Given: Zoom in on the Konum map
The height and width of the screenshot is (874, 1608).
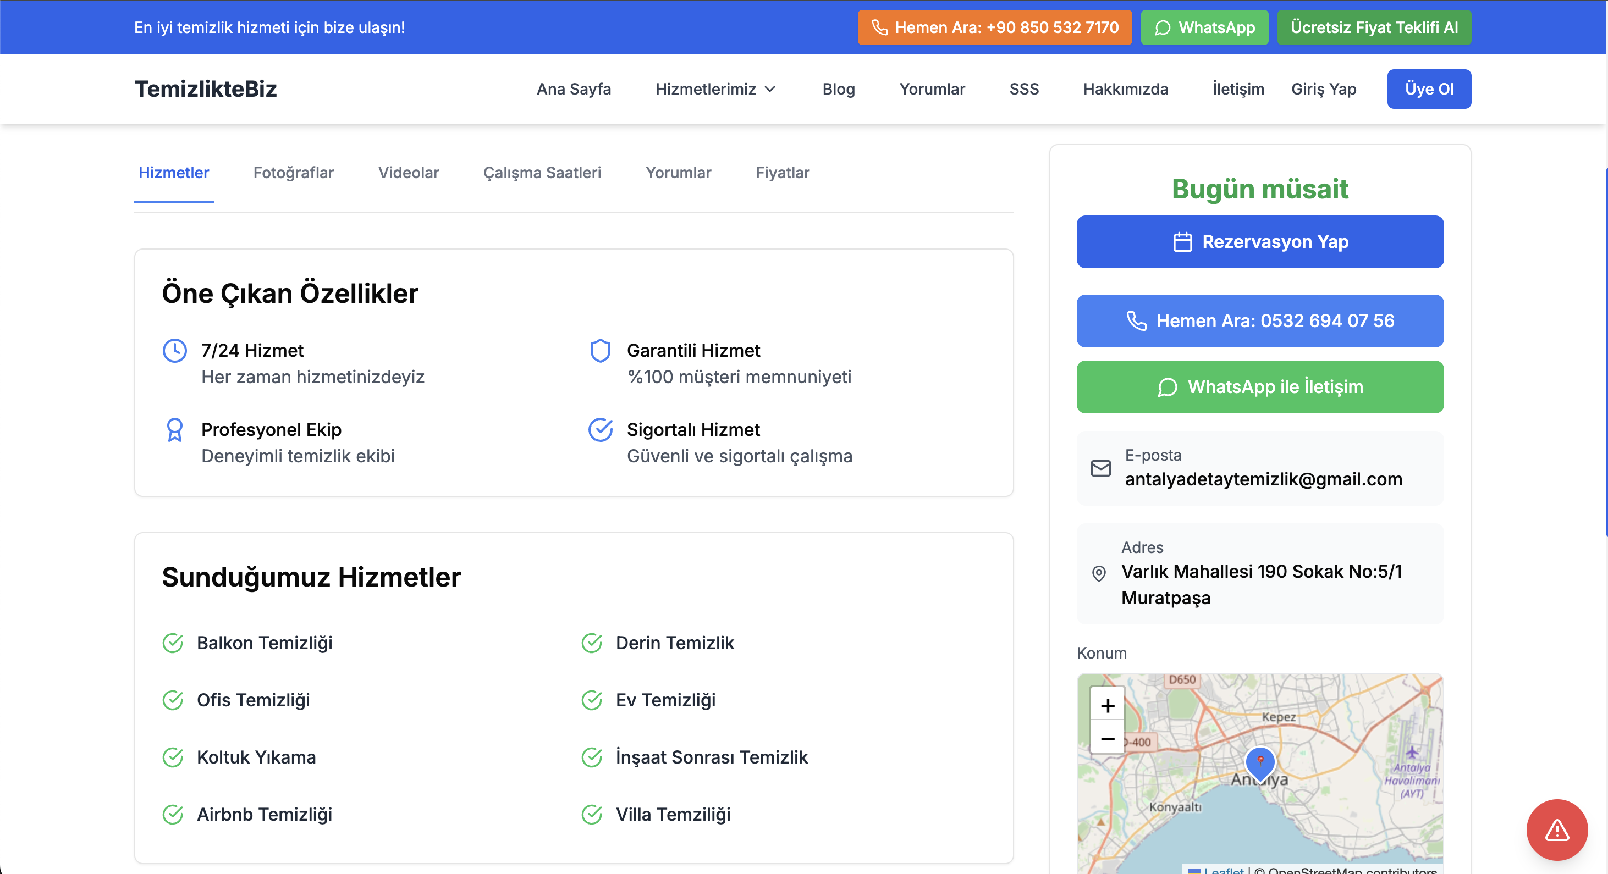Looking at the screenshot, I should 1108,706.
